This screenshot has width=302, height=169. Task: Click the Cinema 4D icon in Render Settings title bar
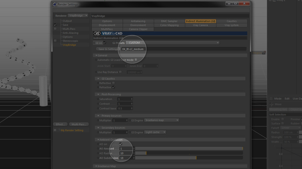tap(55, 4)
